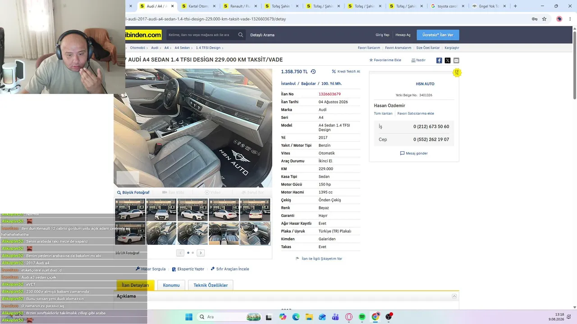This screenshot has height=324, width=577.
Task: Open Opera browser from the taskbar
Action: pyautogui.click(x=348, y=317)
